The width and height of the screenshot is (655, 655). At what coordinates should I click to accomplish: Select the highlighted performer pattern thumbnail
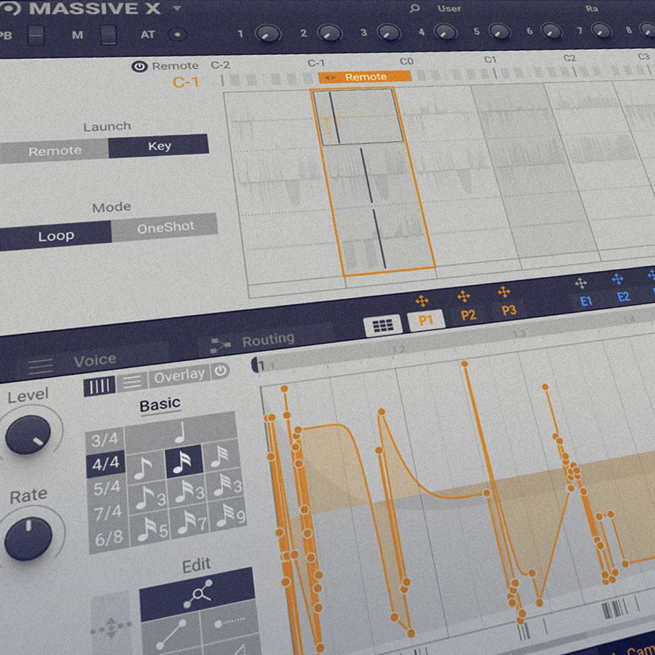click(x=358, y=117)
